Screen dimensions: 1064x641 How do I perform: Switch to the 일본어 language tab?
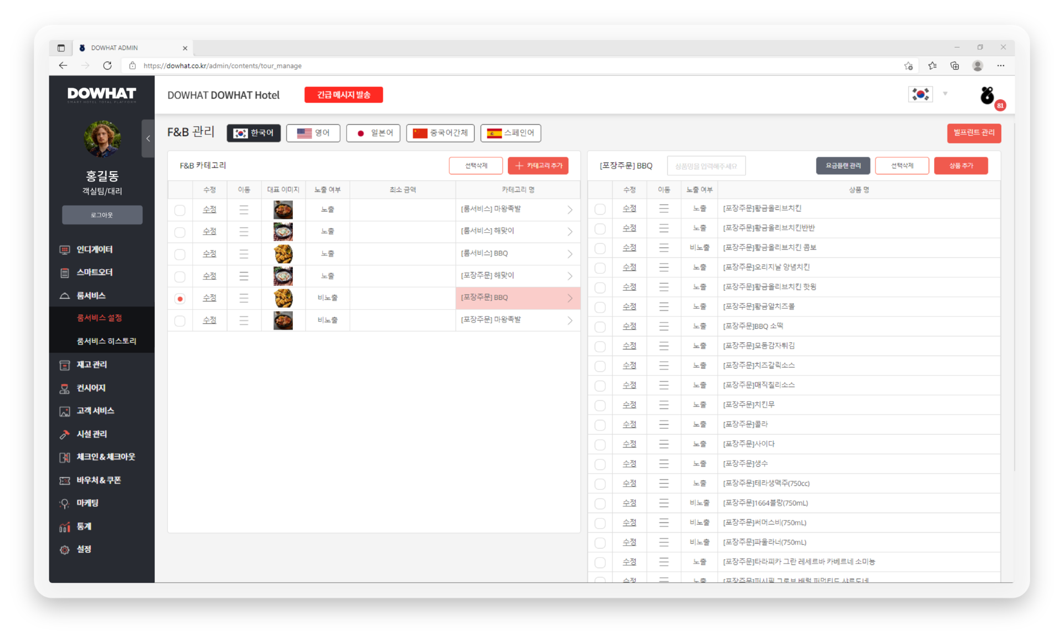[373, 133]
